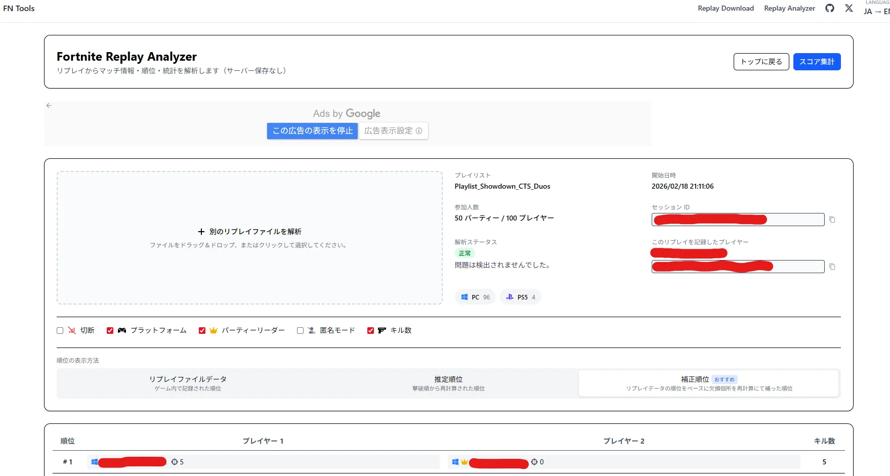Viewport: 890px width, 476px height.
Task: Uncheck the キル数 checkbox
Action: point(370,330)
